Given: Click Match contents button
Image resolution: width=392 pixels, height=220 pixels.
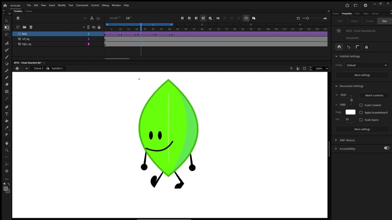Looking at the screenshot, I should pos(374,95).
